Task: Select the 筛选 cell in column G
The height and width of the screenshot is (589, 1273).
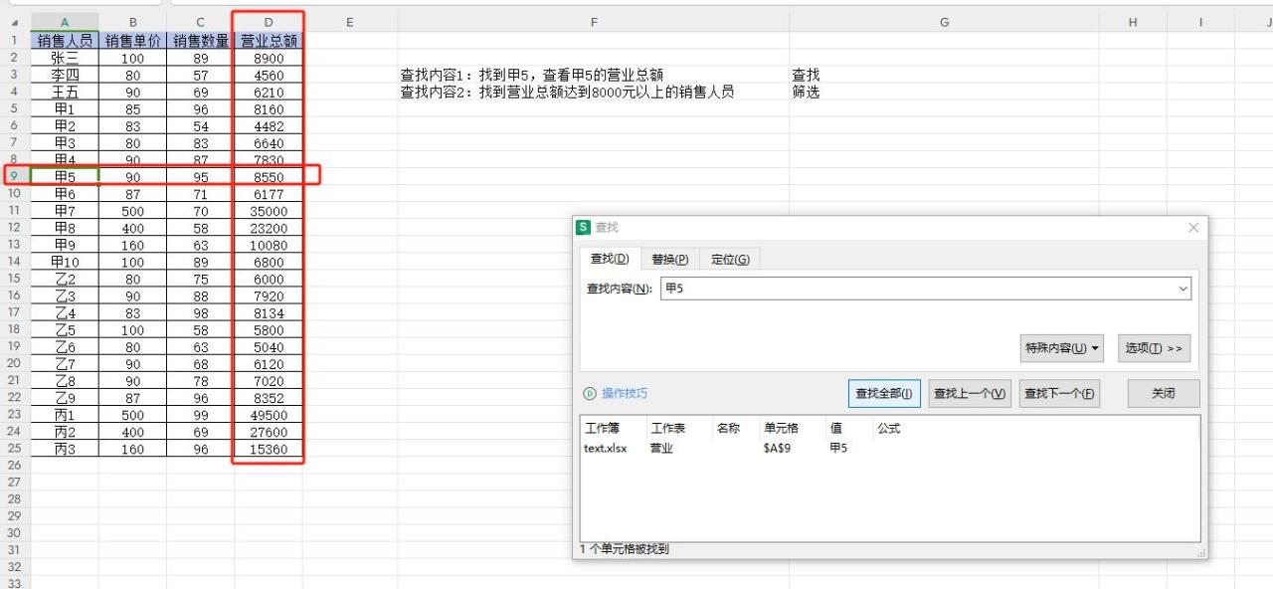Action: tap(944, 92)
